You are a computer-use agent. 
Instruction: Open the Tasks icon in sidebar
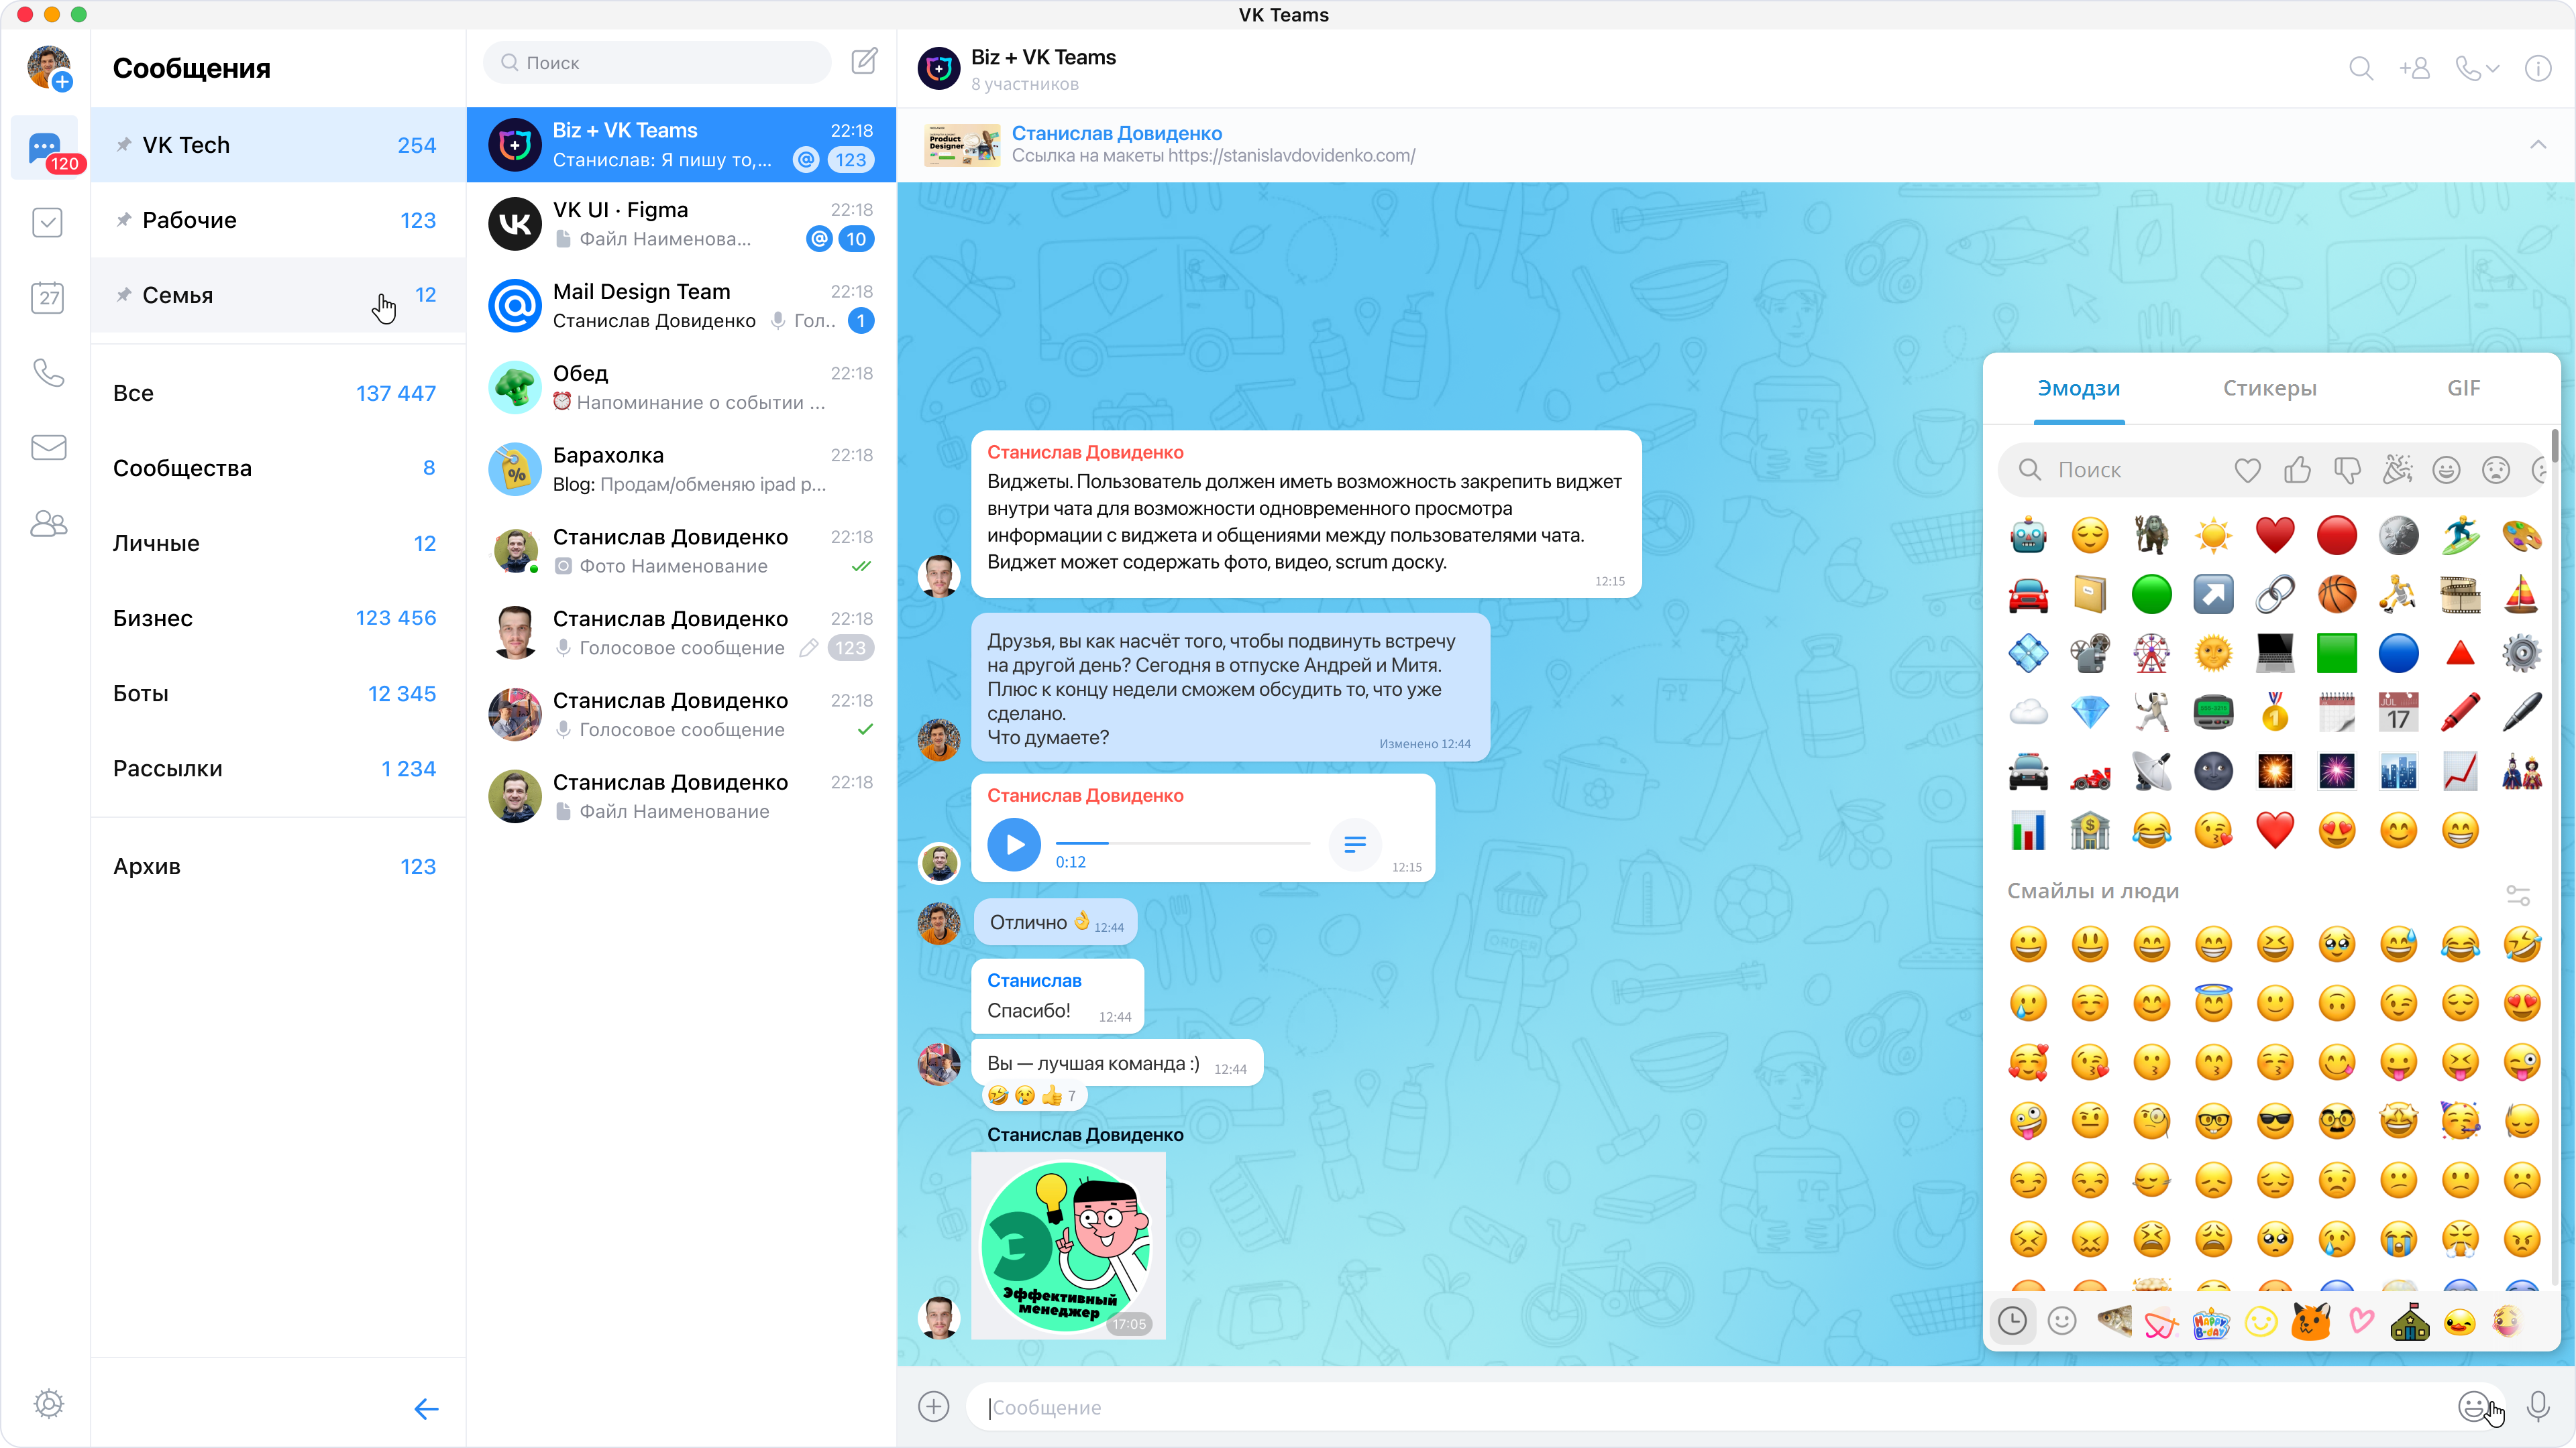pos(47,222)
